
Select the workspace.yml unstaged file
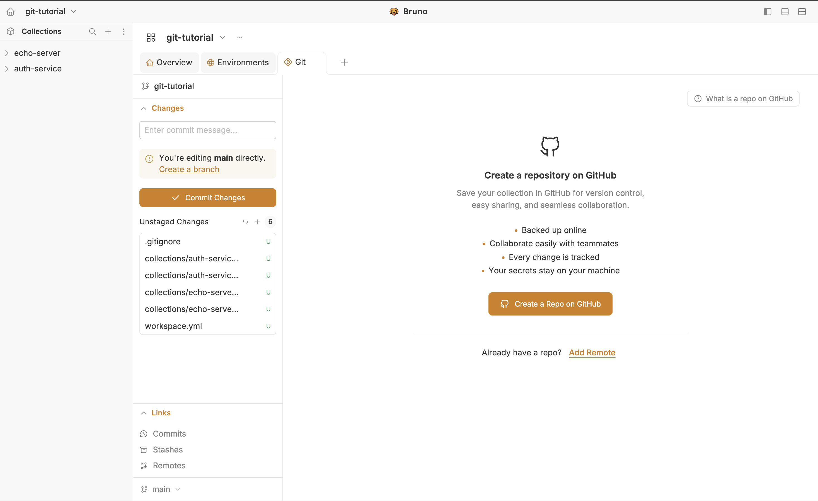[208, 326]
